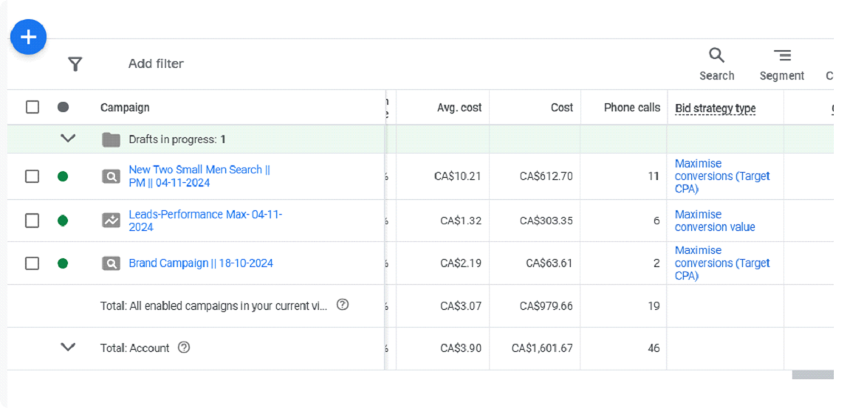Check the Brand Campaign row checkbox
This screenshot has width=847, height=408.
tap(32, 263)
